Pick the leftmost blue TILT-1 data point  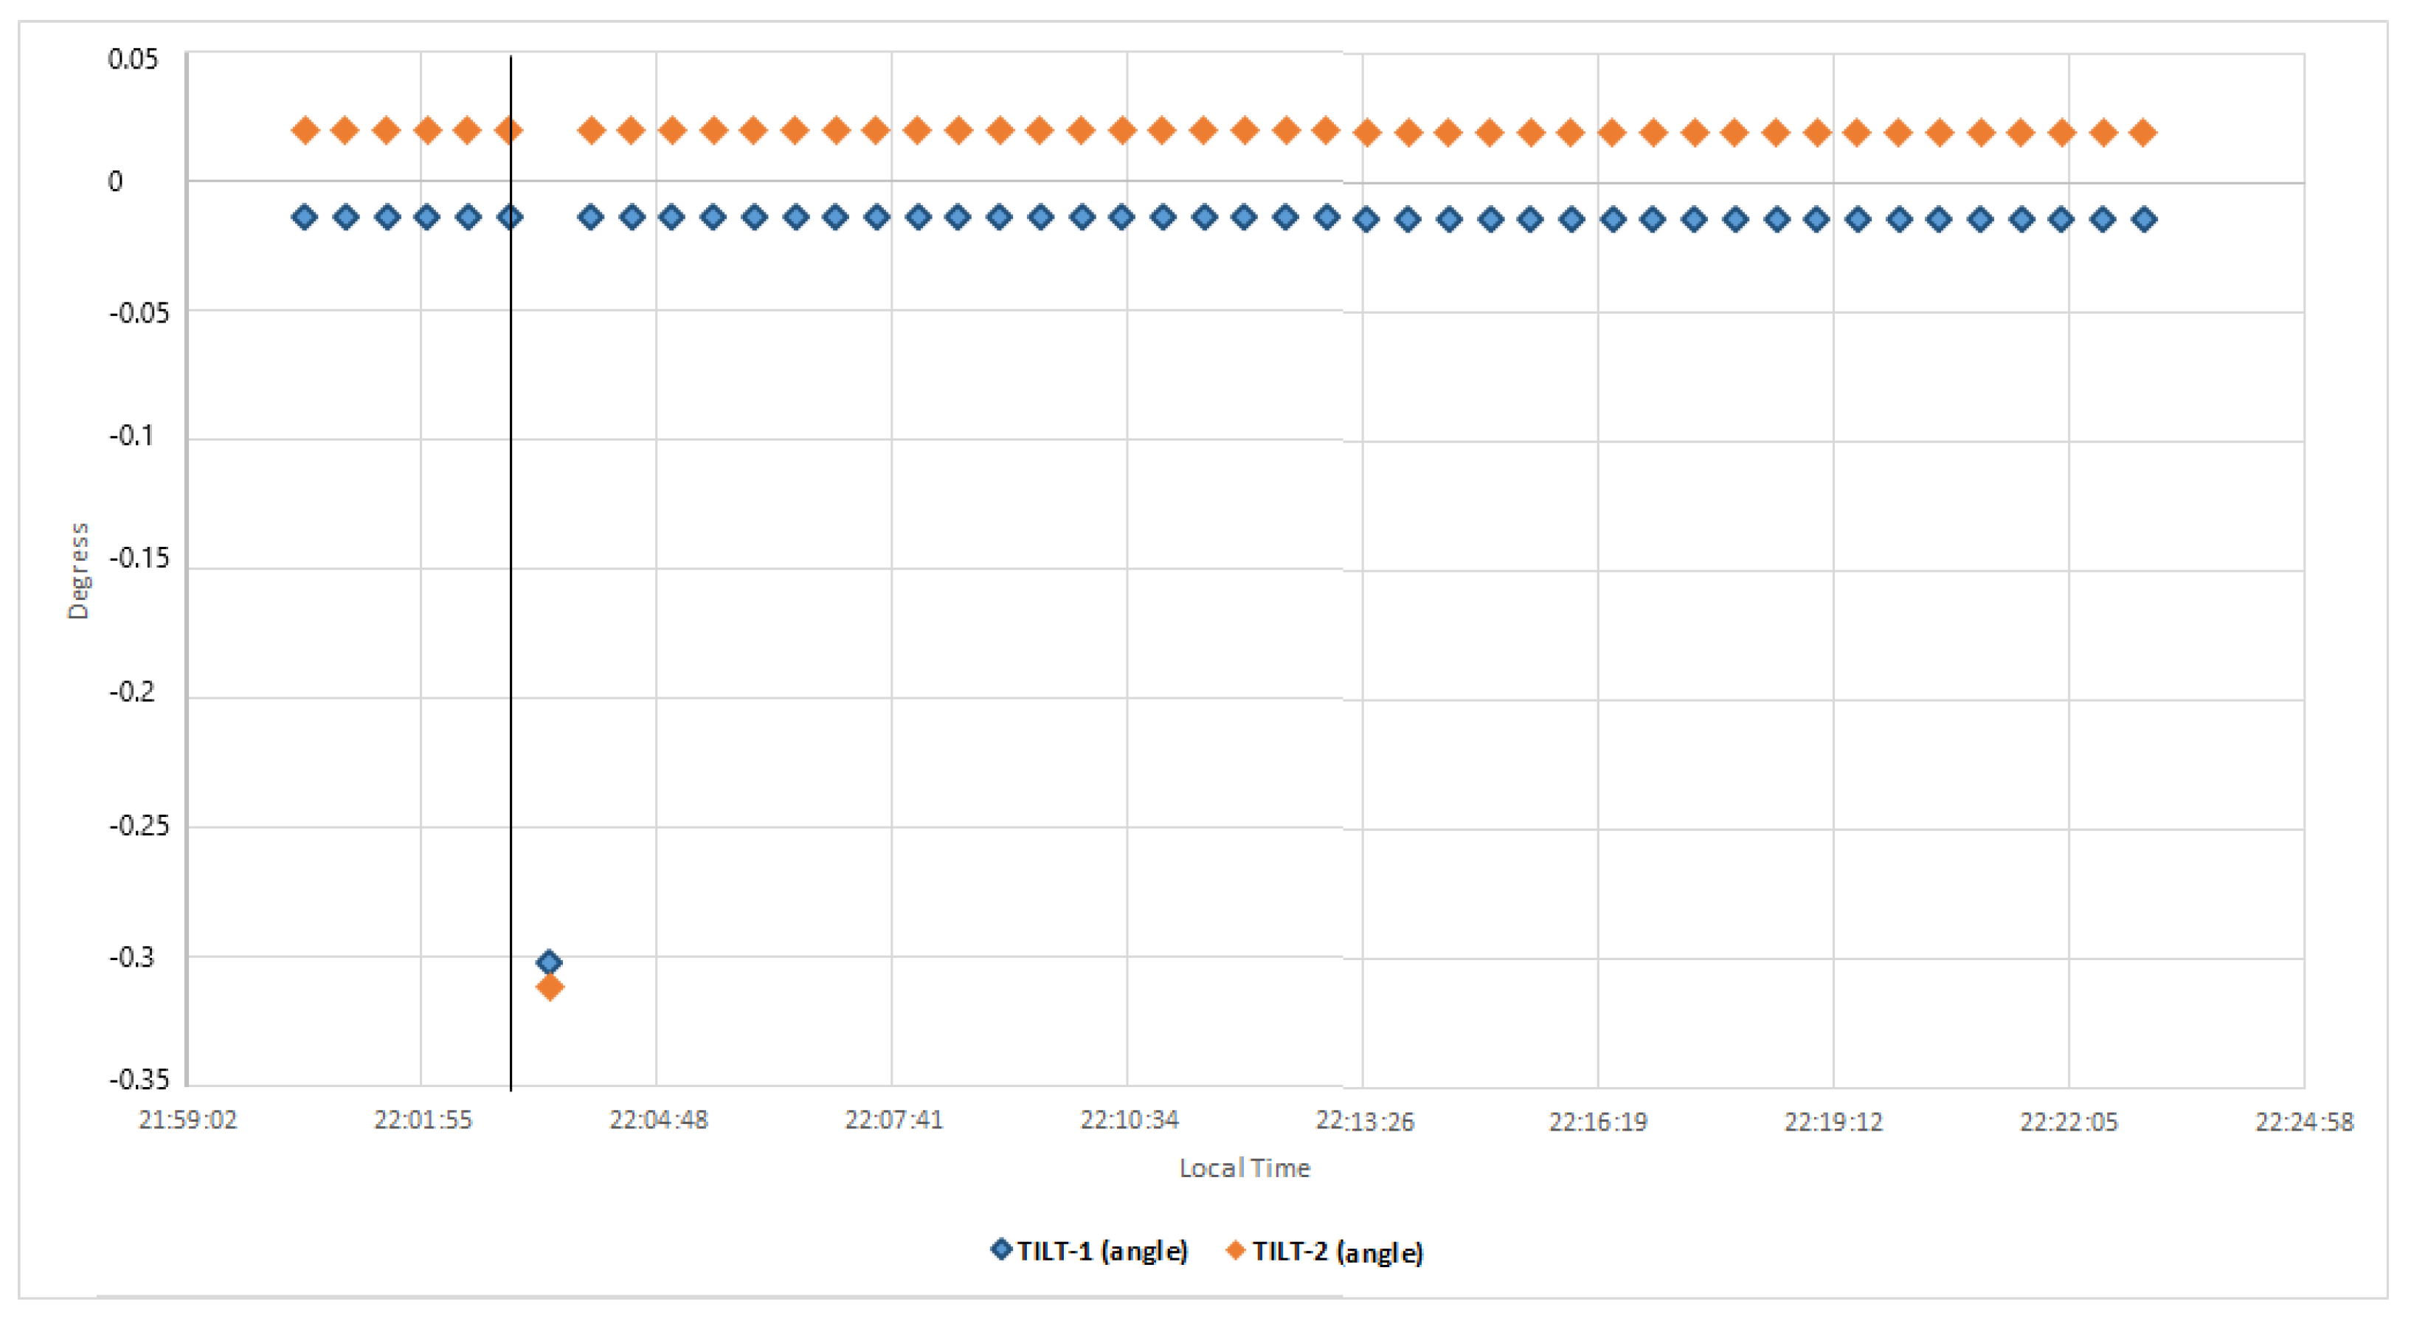304,217
